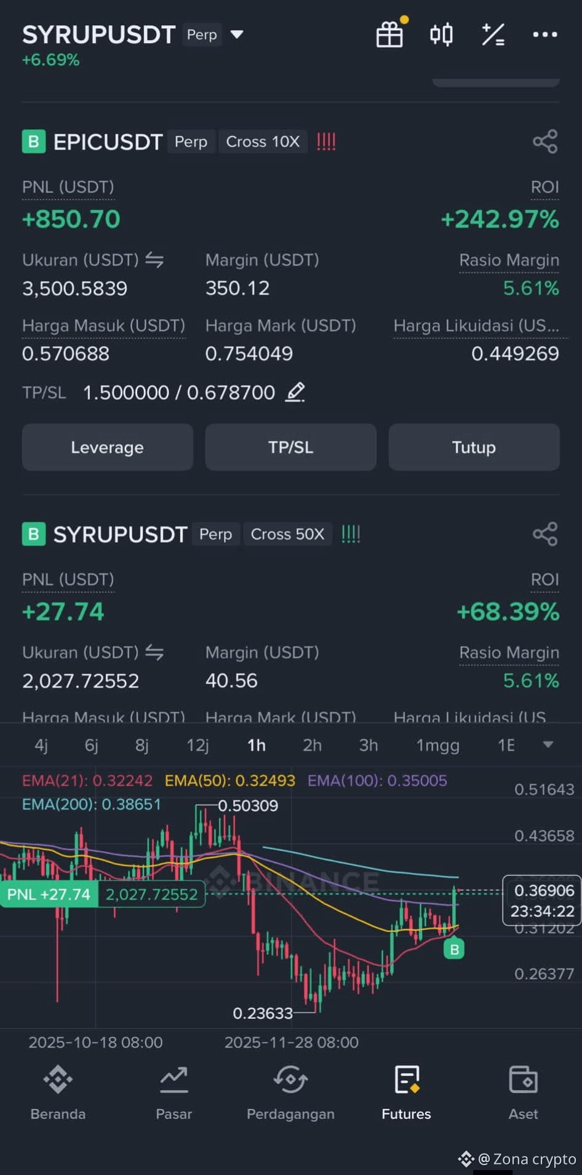The height and width of the screenshot is (1175, 582).
Task: Click the TP/SL button
Action: tap(290, 447)
